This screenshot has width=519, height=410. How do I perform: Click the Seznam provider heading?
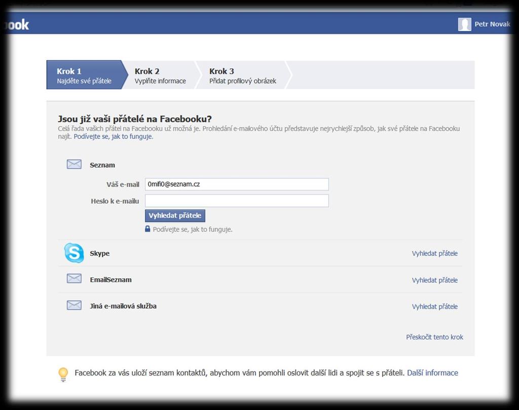(x=102, y=165)
